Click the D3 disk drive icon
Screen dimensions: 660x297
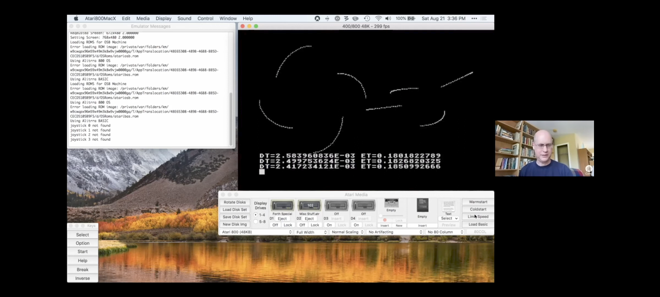[x=336, y=205]
